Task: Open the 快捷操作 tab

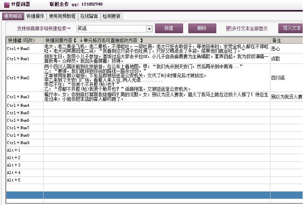Action: [x=35, y=16]
